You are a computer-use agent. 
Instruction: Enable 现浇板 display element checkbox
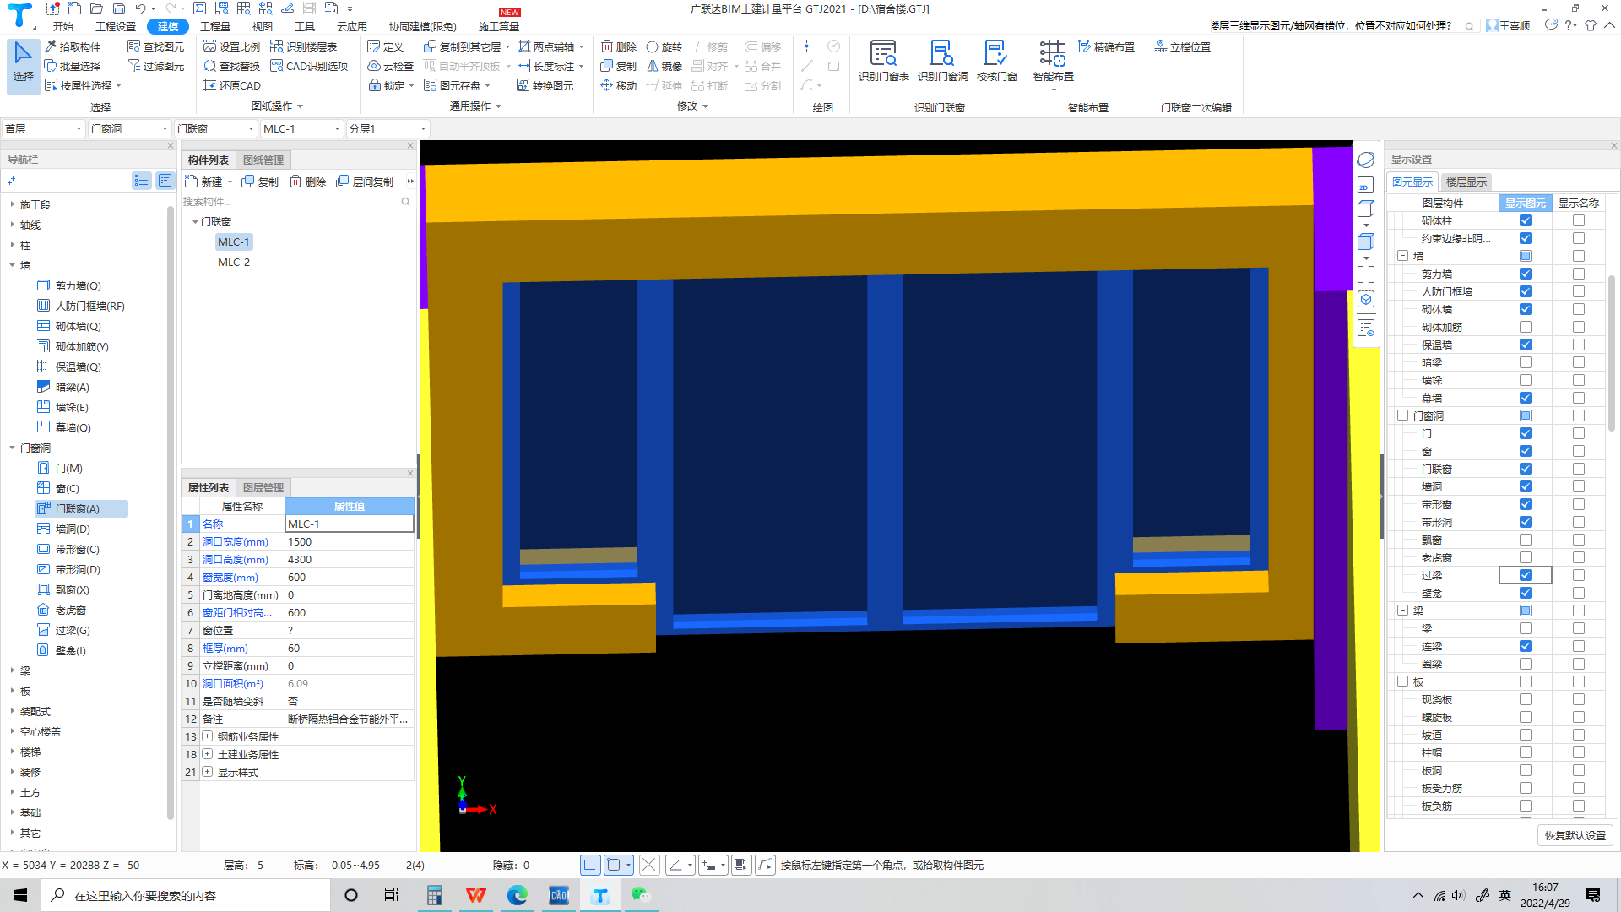click(1526, 699)
